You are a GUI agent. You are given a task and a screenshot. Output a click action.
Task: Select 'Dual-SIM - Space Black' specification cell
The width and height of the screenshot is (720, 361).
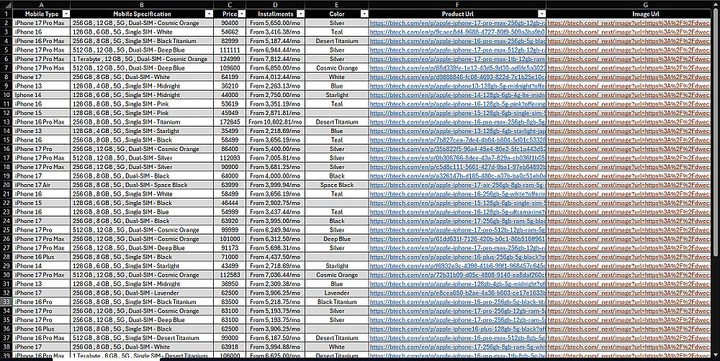point(142,185)
